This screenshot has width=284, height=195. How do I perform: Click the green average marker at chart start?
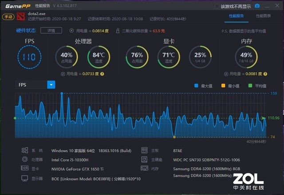tap(15, 118)
